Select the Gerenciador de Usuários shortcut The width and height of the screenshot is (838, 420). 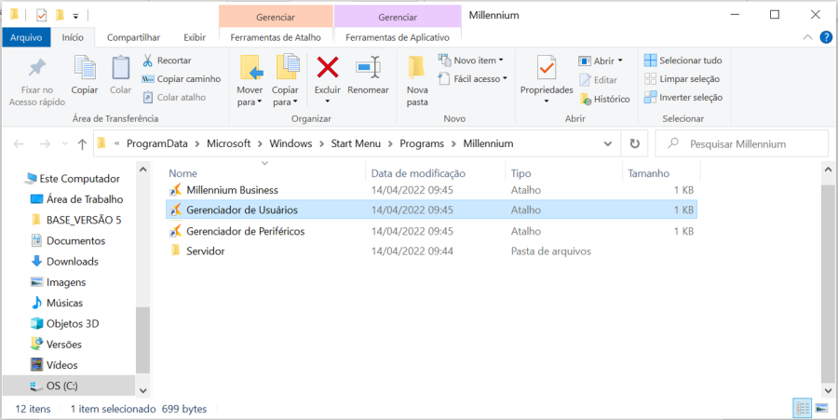(432, 210)
